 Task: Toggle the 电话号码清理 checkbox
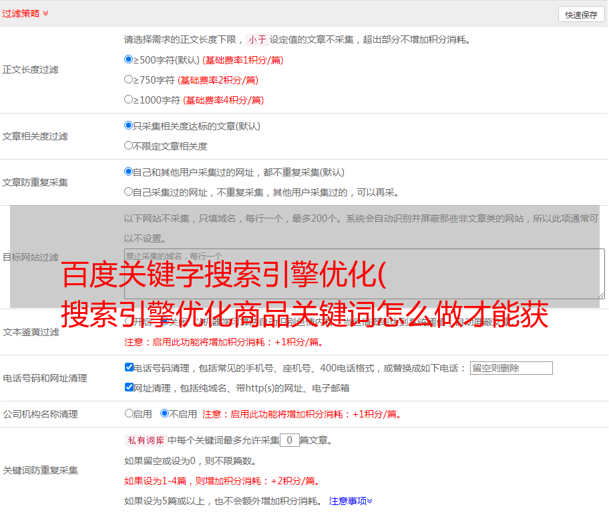(129, 367)
